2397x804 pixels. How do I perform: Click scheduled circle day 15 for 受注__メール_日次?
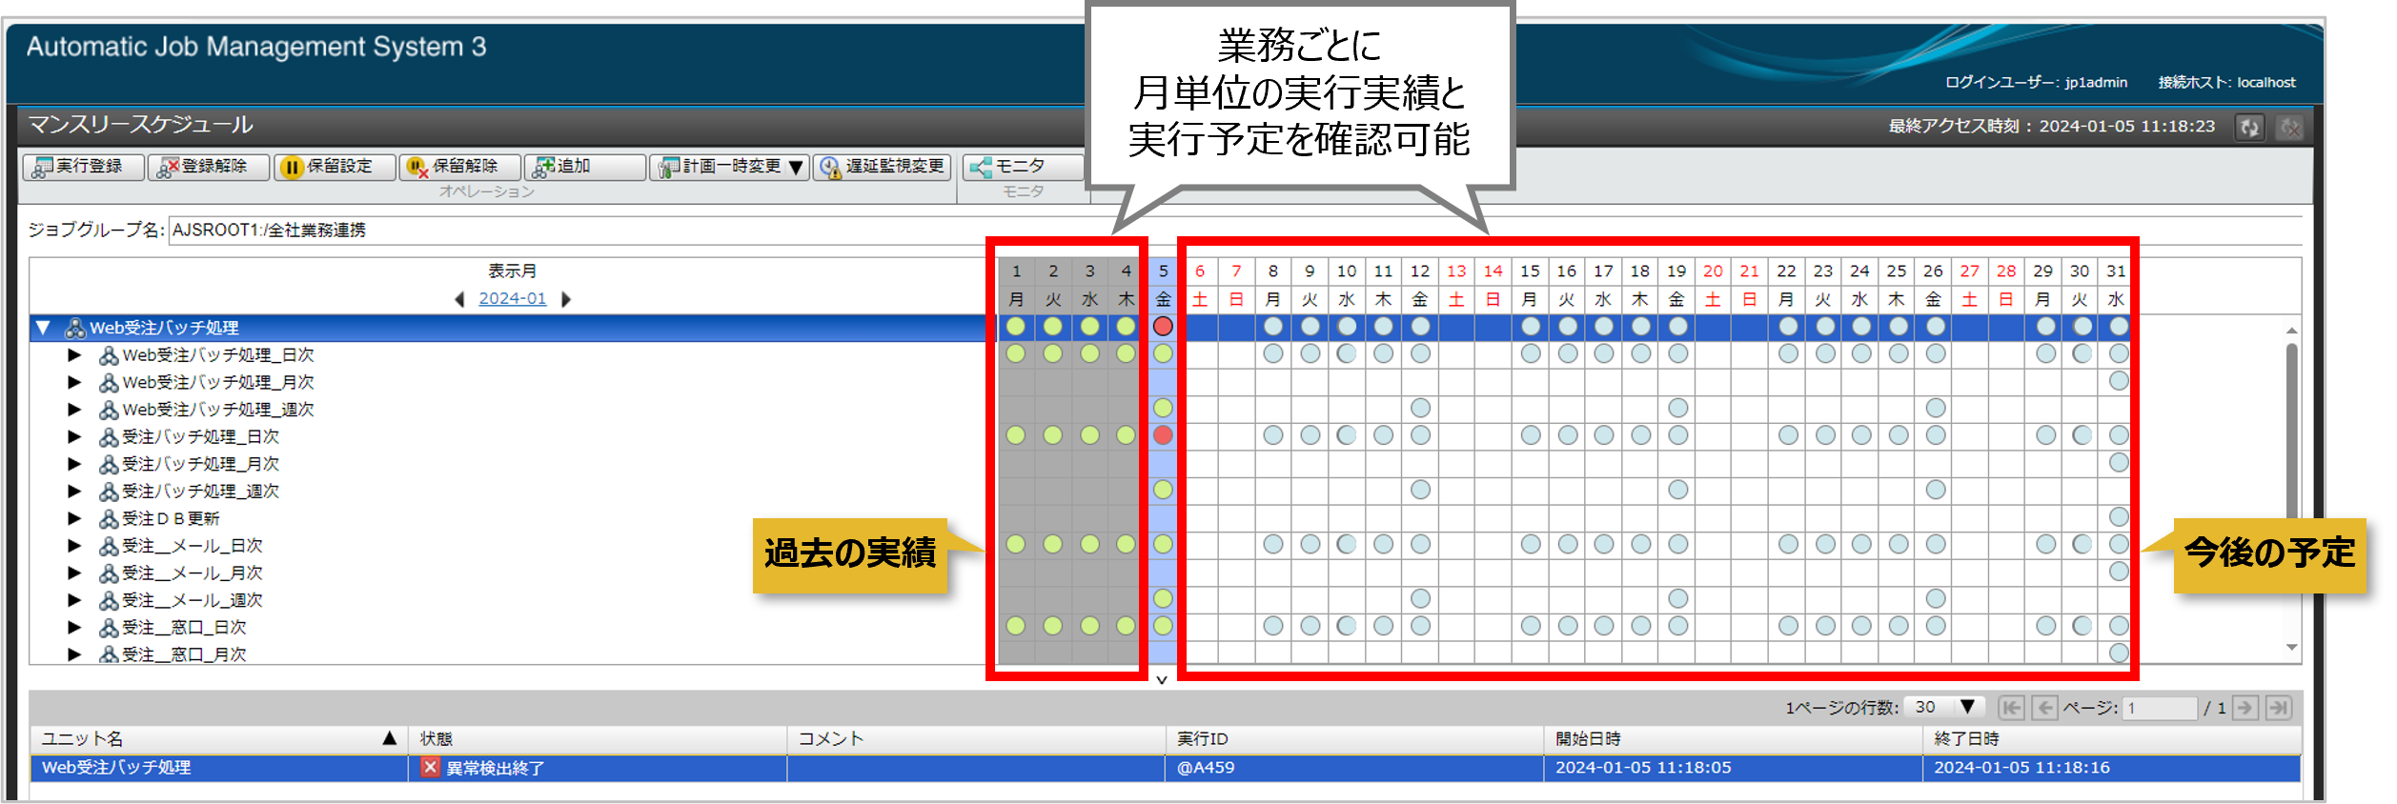[1531, 544]
